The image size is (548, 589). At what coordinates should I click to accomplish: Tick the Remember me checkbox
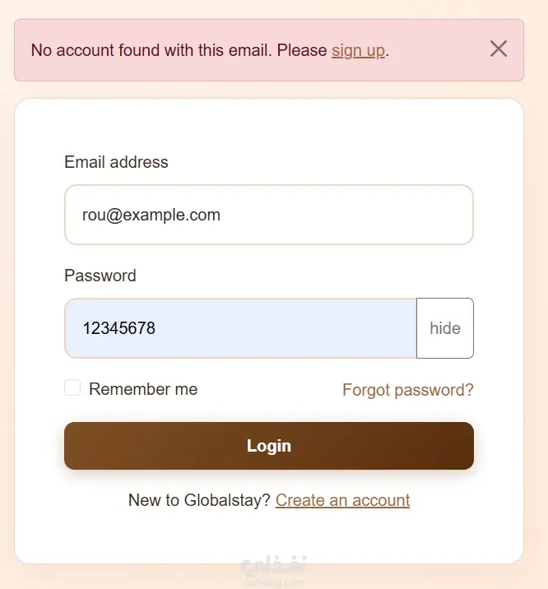pyautogui.click(x=72, y=388)
